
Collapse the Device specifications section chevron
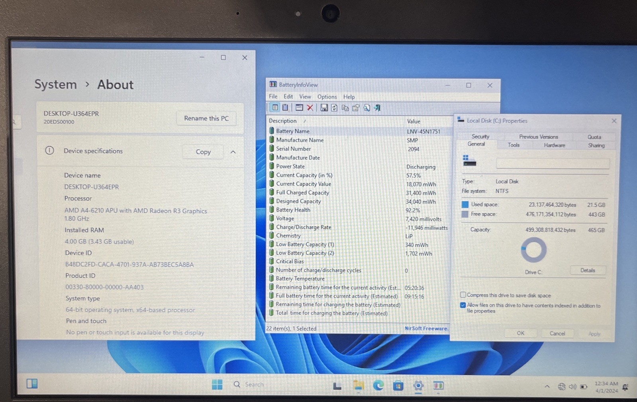[x=233, y=152]
